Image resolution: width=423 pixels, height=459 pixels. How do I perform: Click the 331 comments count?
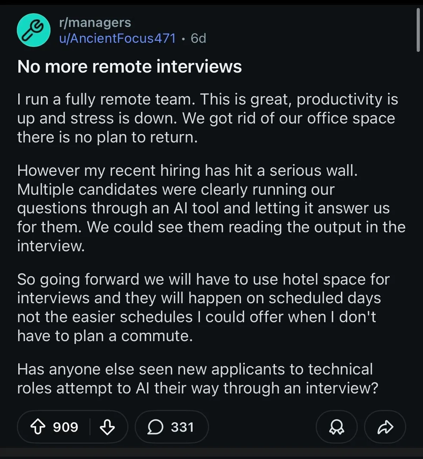[x=182, y=427]
